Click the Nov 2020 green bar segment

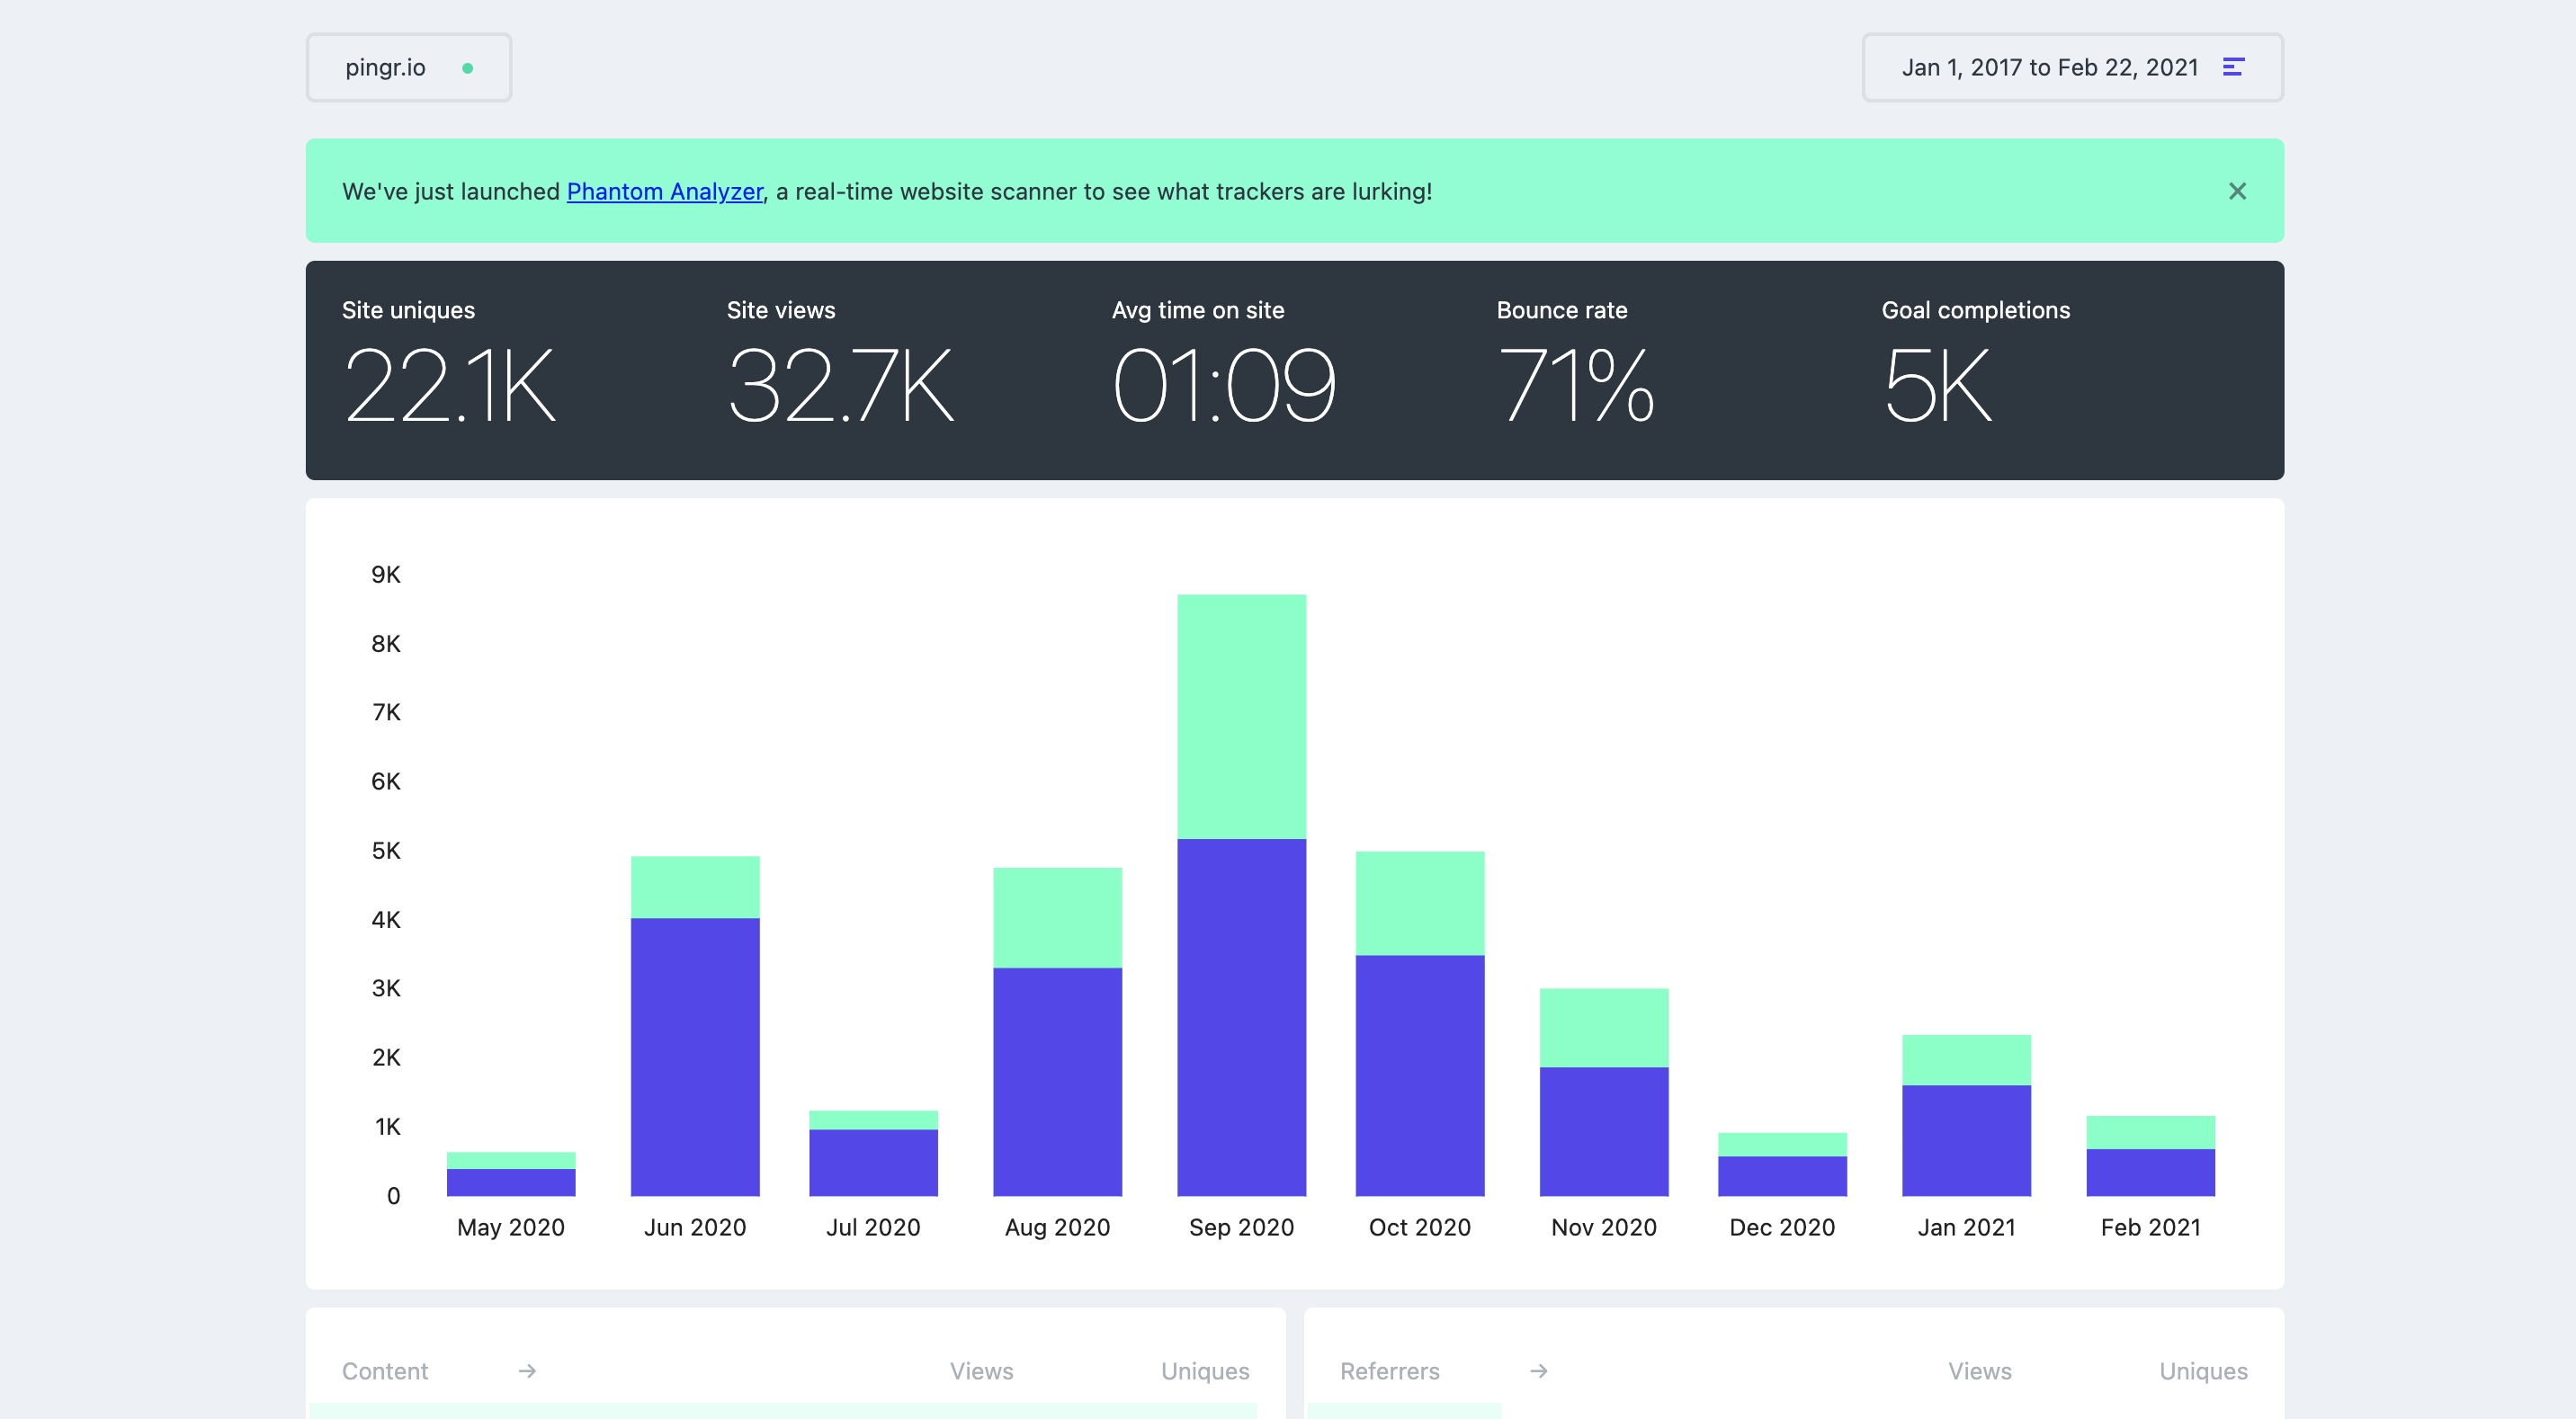click(x=1603, y=1027)
